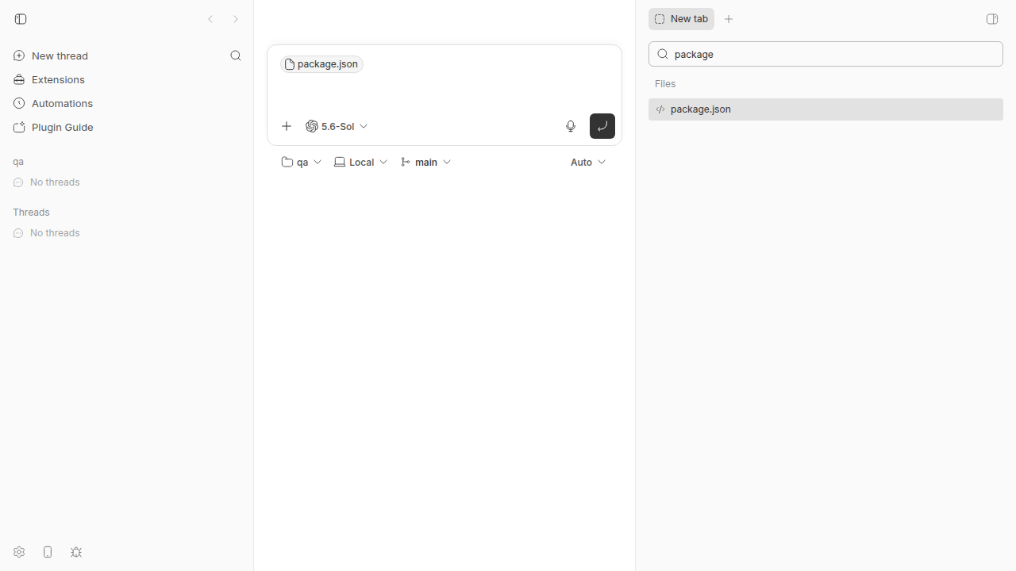The image size is (1016, 571).
Task: Open Extensions page
Action: 49,79
